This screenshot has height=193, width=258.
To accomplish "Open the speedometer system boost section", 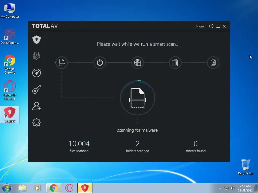I will point(37,73).
